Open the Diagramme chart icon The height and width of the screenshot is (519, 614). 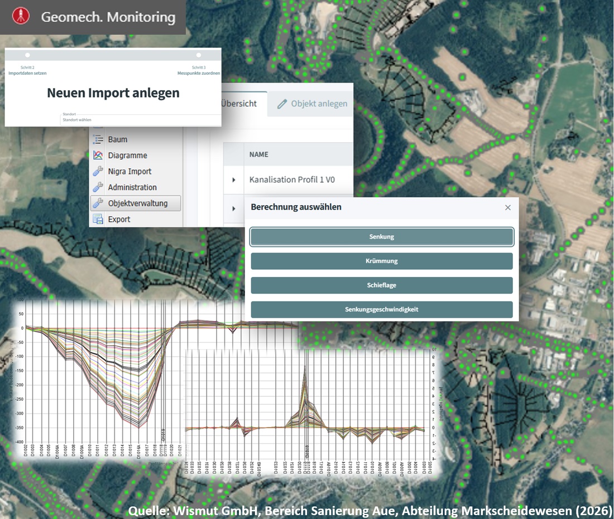tap(98, 156)
